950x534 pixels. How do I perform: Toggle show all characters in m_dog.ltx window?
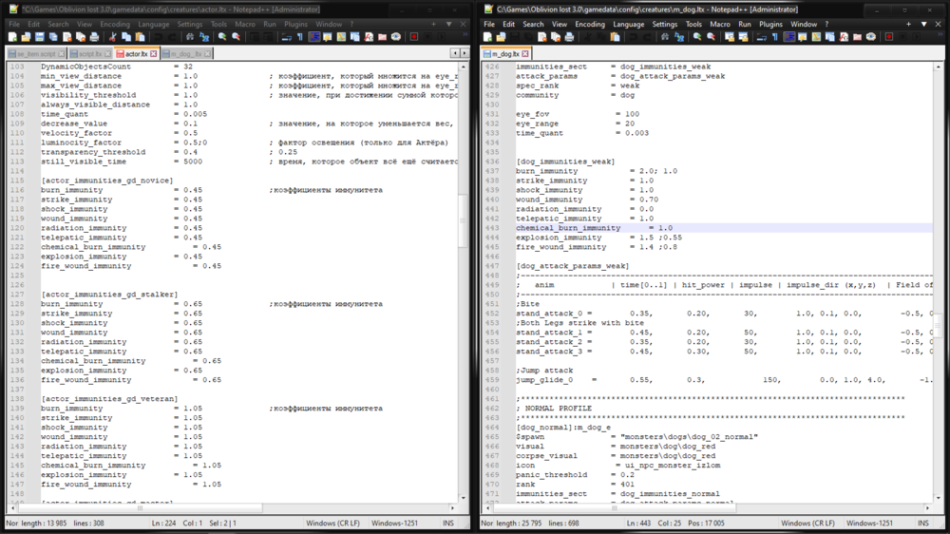(x=774, y=37)
